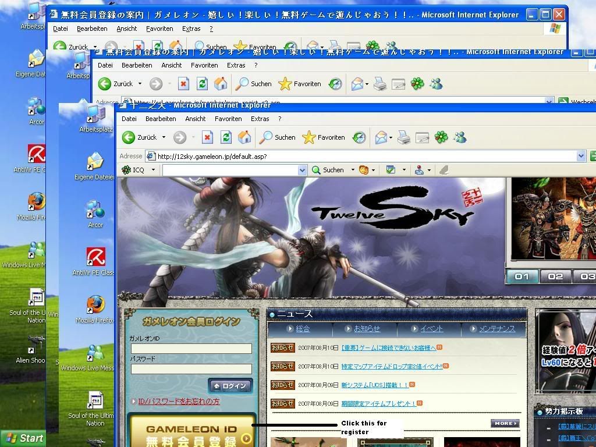Image resolution: width=596 pixels, height=447 pixels.
Task: Refresh the 12sky.gameleon.jp page
Action: point(226,137)
